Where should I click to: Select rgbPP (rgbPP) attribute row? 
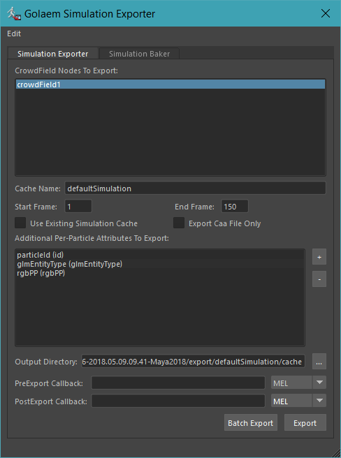[160, 273]
